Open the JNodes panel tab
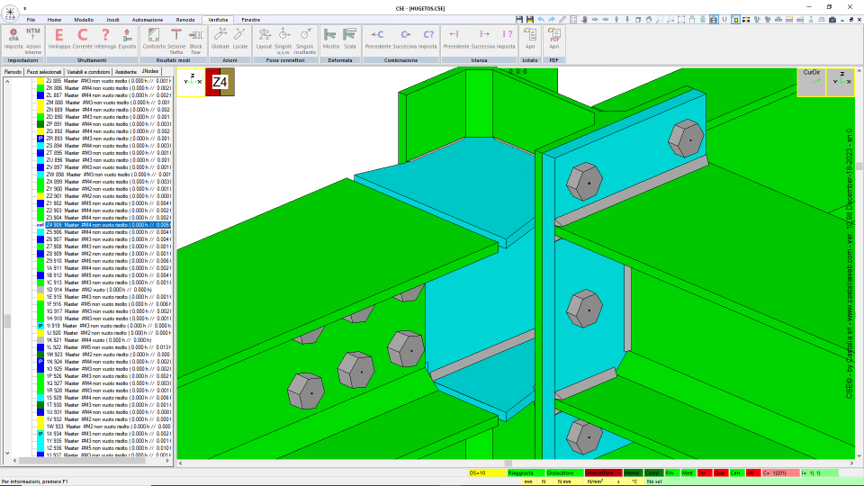This screenshot has height=486, width=864. tap(150, 71)
